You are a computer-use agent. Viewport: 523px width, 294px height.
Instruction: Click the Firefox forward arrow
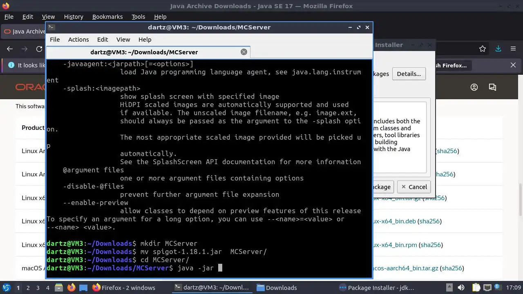click(25, 49)
